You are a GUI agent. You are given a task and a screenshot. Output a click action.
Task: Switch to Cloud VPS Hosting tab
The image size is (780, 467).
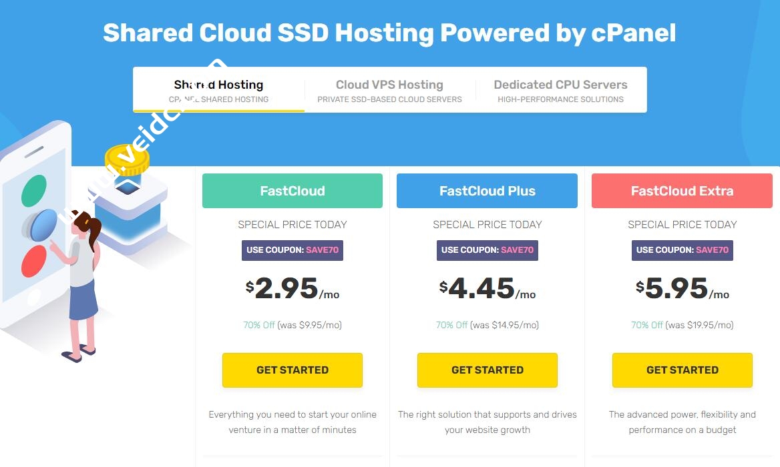pos(389,91)
